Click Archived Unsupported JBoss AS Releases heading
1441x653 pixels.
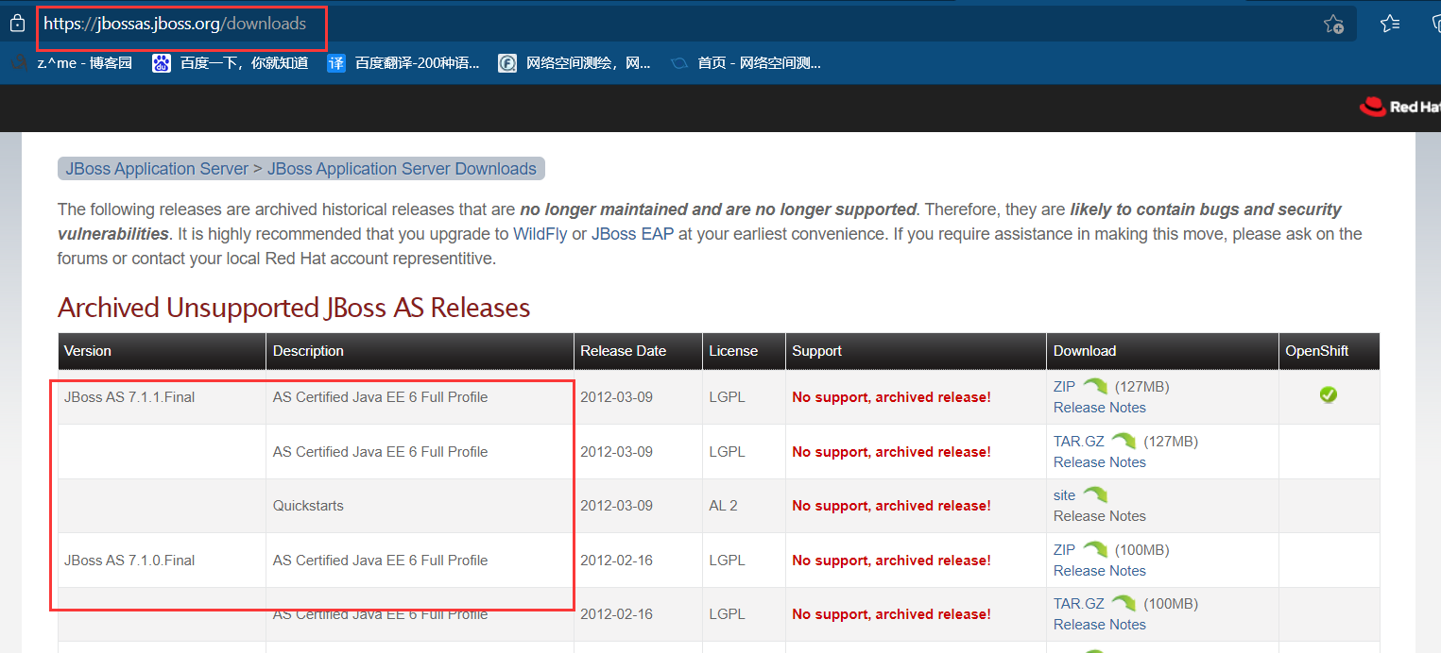(x=294, y=308)
